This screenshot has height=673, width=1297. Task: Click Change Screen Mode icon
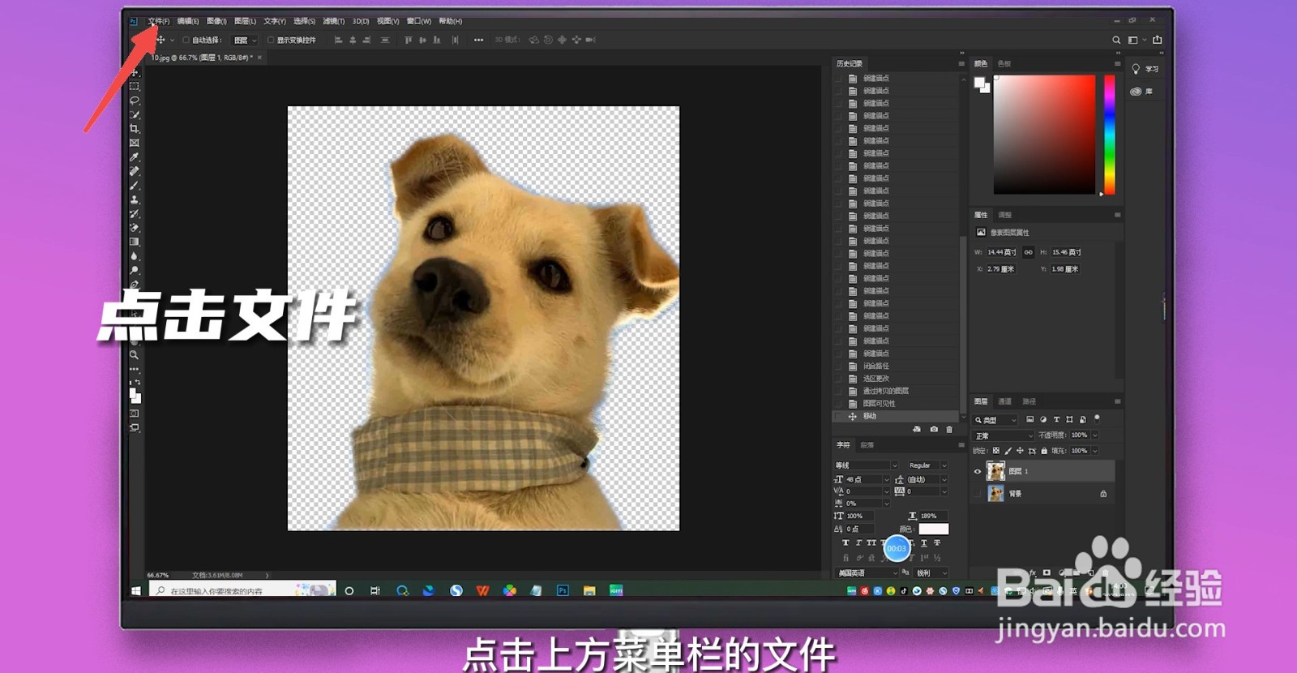coord(135,427)
